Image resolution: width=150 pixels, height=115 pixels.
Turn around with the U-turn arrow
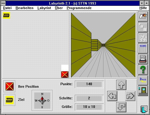pos(121,107)
